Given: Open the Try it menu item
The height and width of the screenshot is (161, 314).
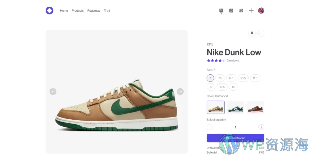Looking at the screenshot, I should [x=107, y=11].
